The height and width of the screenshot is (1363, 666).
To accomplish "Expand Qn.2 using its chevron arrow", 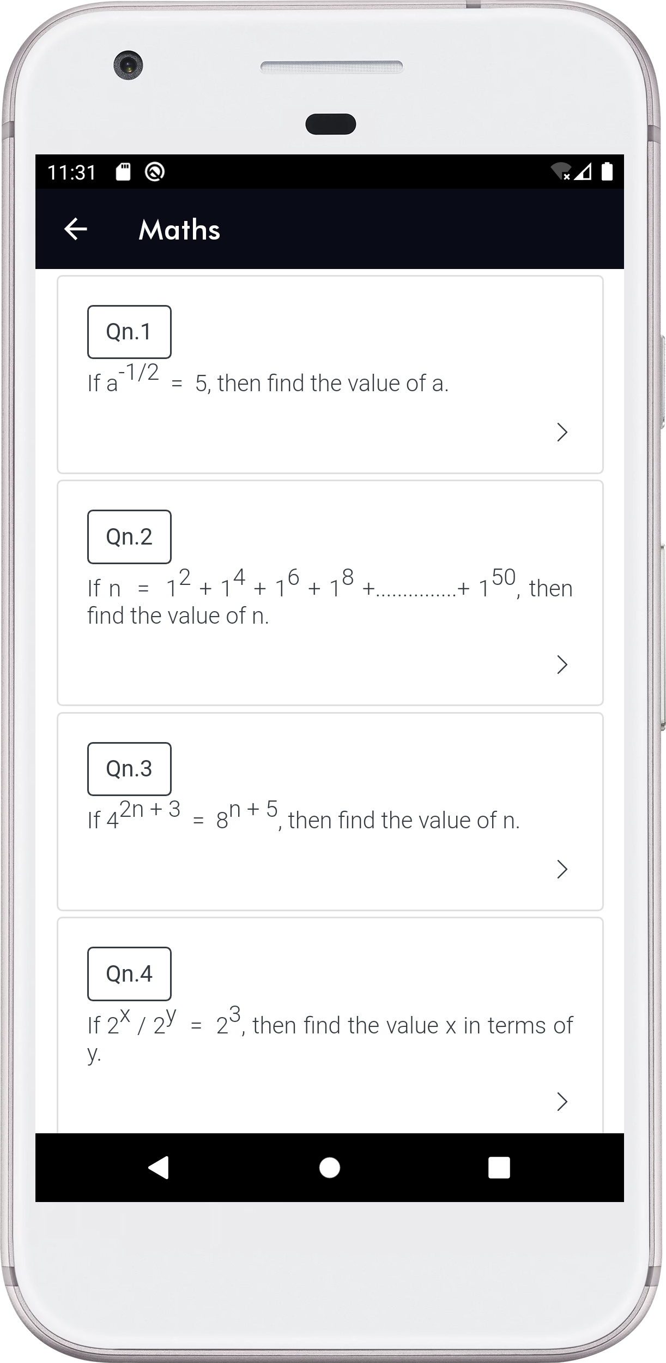I will (562, 665).
